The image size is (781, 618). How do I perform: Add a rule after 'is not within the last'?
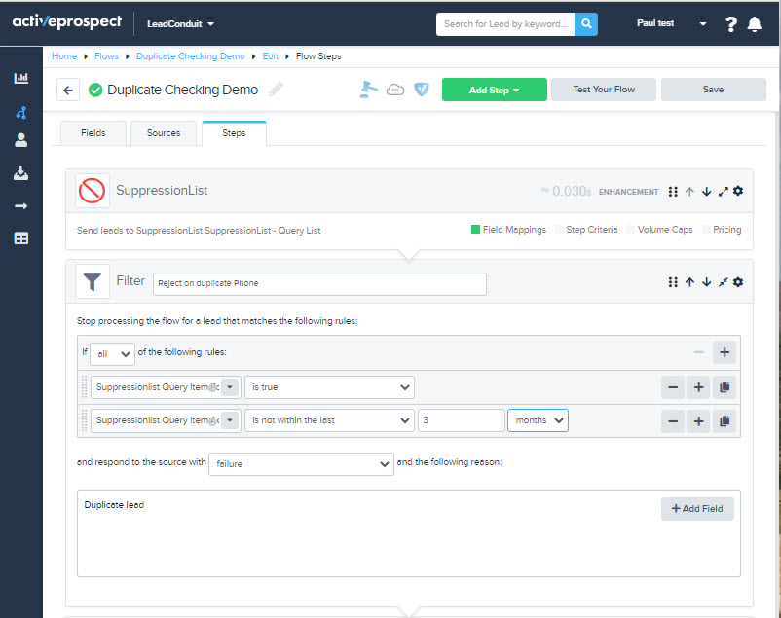(699, 421)
